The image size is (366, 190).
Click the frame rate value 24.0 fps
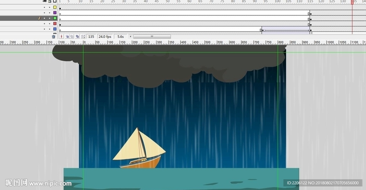point(105,36)
